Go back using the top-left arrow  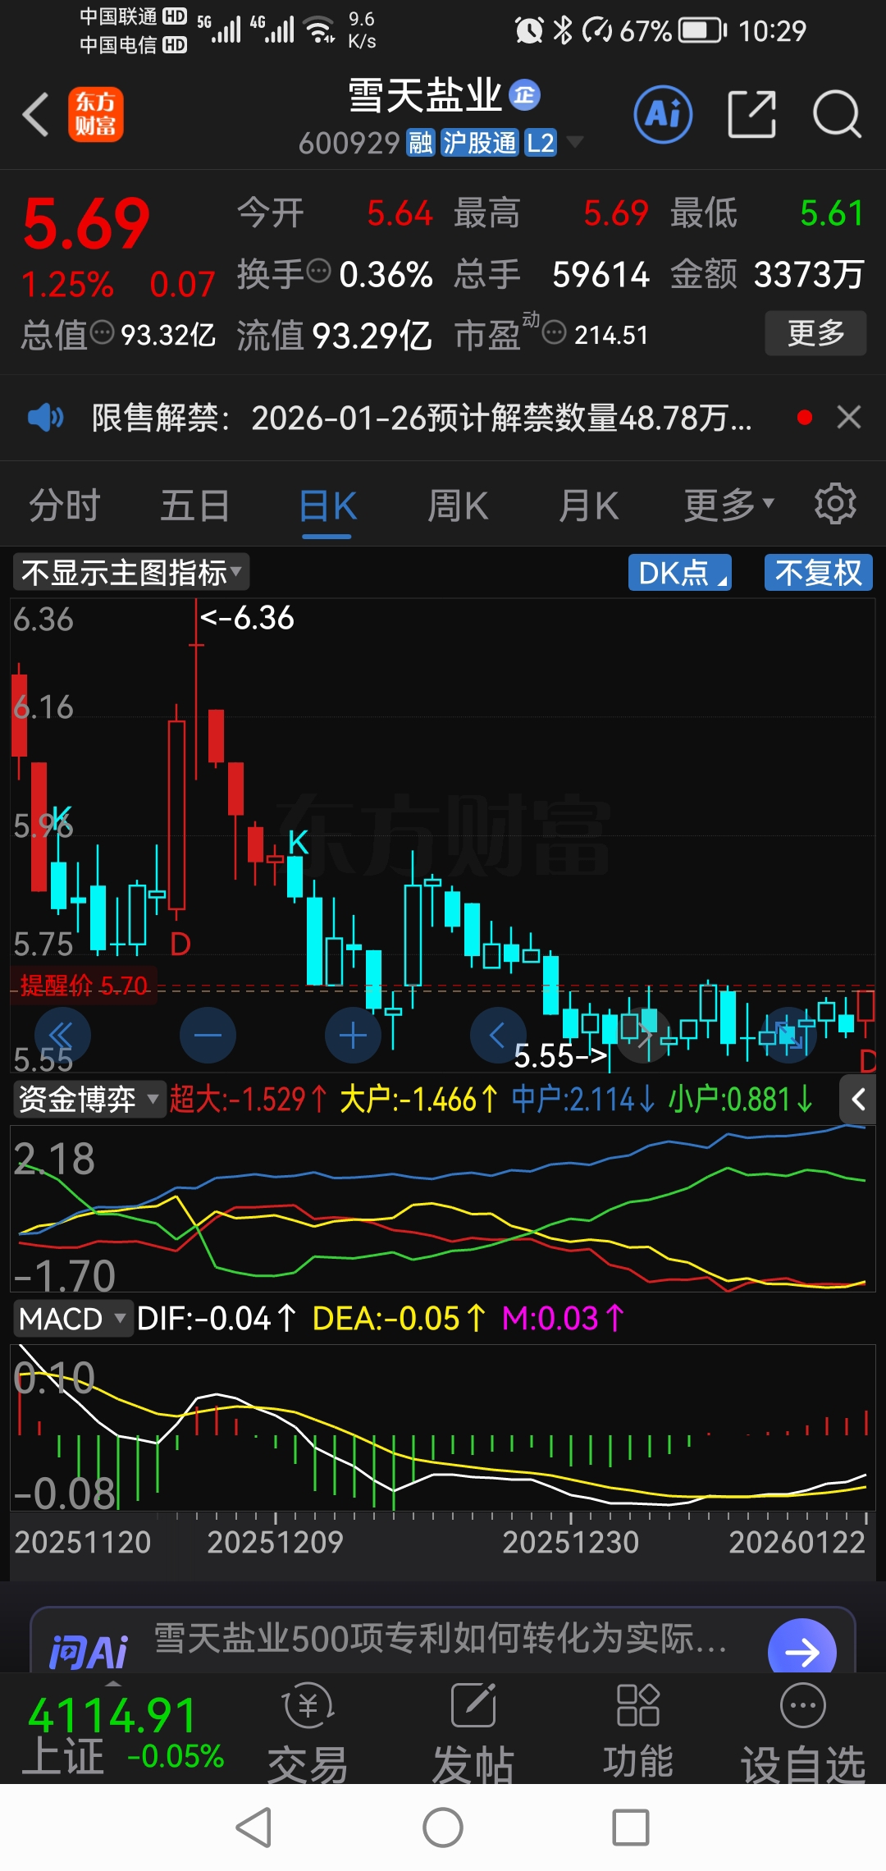pyautogui.click(x=36, y=114)
